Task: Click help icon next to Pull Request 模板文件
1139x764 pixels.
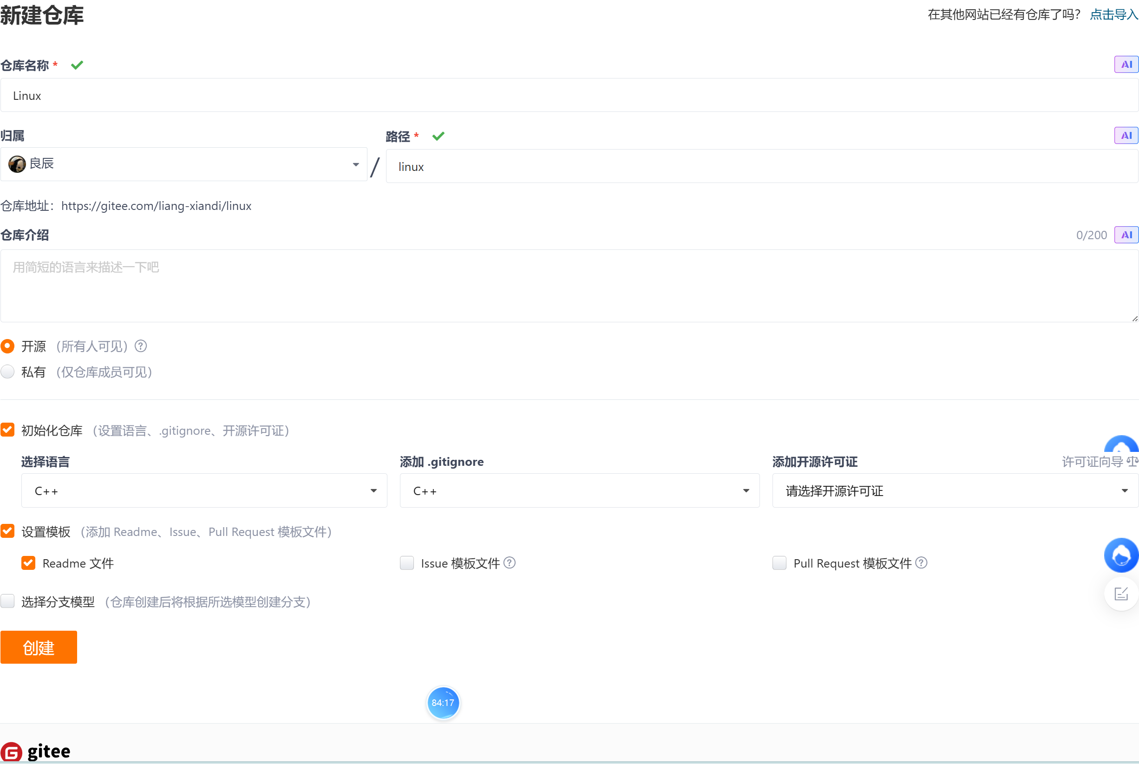Action: (x=921, y=563)
